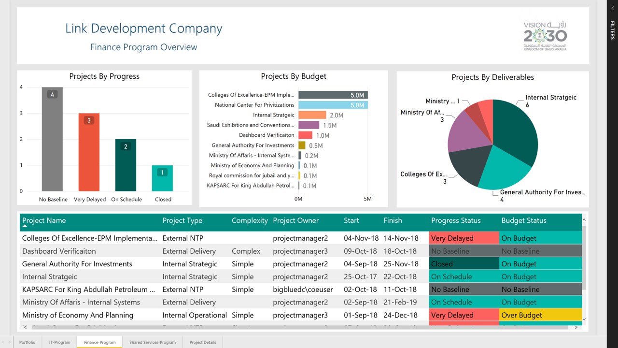This screenshot has width=618, height=348.
Task: Click the 25-Oct-17 start date cell
Action: 361,276
